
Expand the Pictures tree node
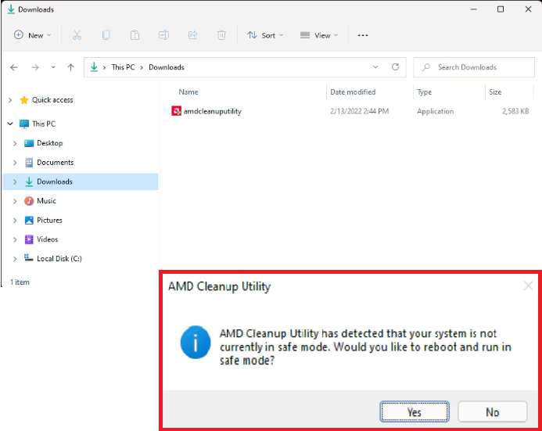click(x=15, y=220)
